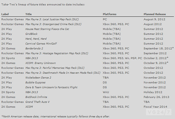Select Carnival Games MiniGolf title
Image resolution: width=175 pixels, height=119 pixels.
41,44
